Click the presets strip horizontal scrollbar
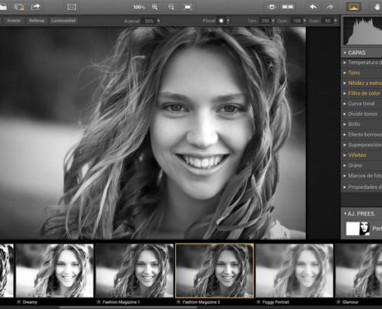The width and height of the screenshot is (382, 309). pyautogui.click(x=128, y=307)
